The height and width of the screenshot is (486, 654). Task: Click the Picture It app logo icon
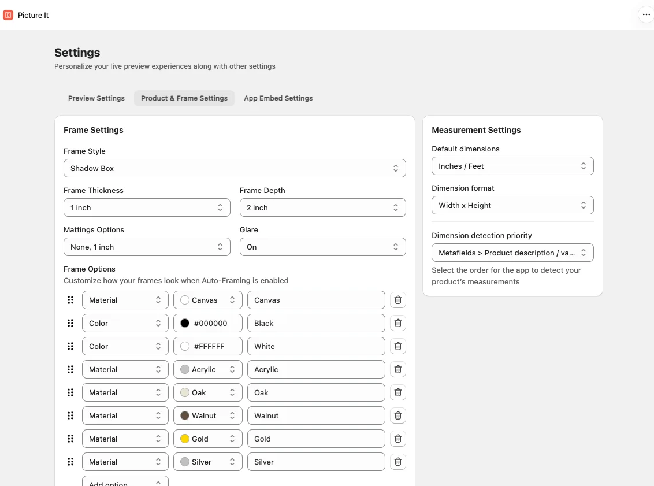pyautogui.click(x=8, y=15)
